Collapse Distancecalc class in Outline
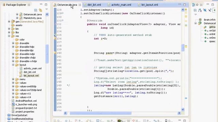Image resolution: width=218 pixels, height=122 pixels. click(196, 23)
